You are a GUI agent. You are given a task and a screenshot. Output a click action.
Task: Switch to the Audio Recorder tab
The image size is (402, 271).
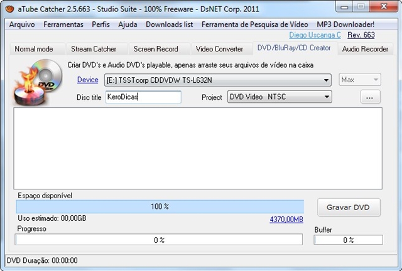point(365,49)
